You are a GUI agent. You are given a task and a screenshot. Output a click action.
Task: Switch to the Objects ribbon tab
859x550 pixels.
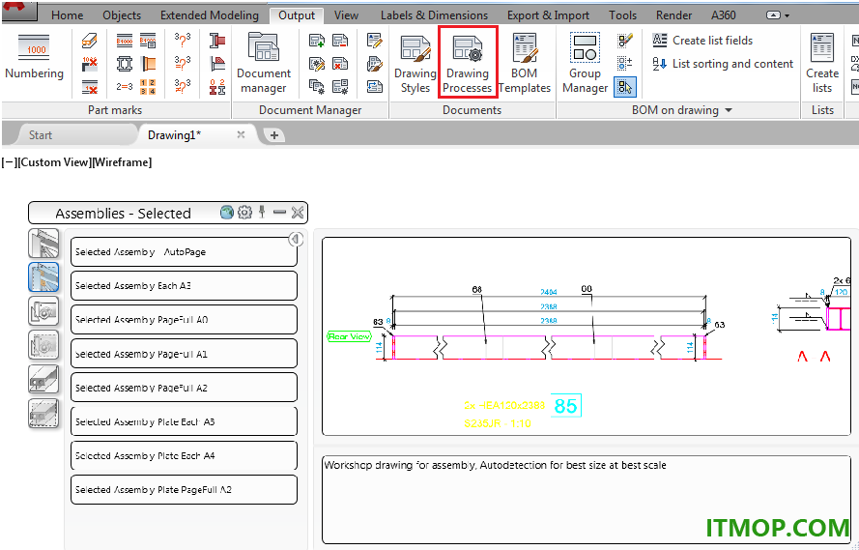point(122,15)
